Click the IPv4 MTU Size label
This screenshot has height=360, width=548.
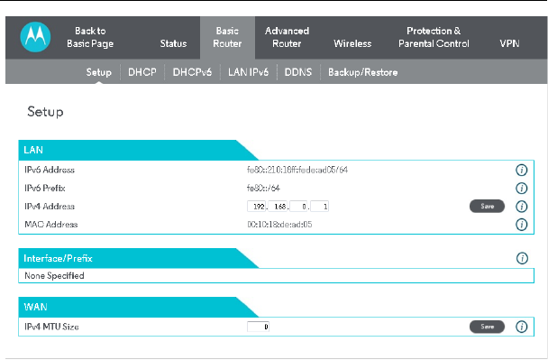click(x=51, y=327)
